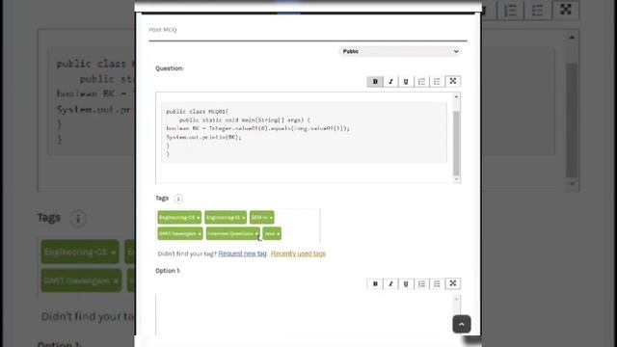The height and width of the screenshot is (347, 617).
Task: Remove GMIT Davangere tag on the background page
Action: (116, 280)
